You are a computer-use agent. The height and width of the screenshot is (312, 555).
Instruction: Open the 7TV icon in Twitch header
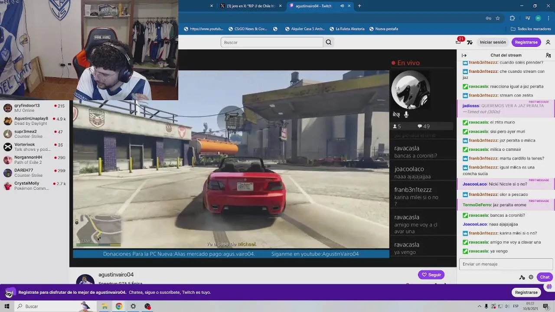[x=470, y=42]
